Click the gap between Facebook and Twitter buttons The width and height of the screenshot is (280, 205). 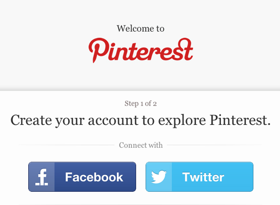pyautogui.click(x=141, y=177)
